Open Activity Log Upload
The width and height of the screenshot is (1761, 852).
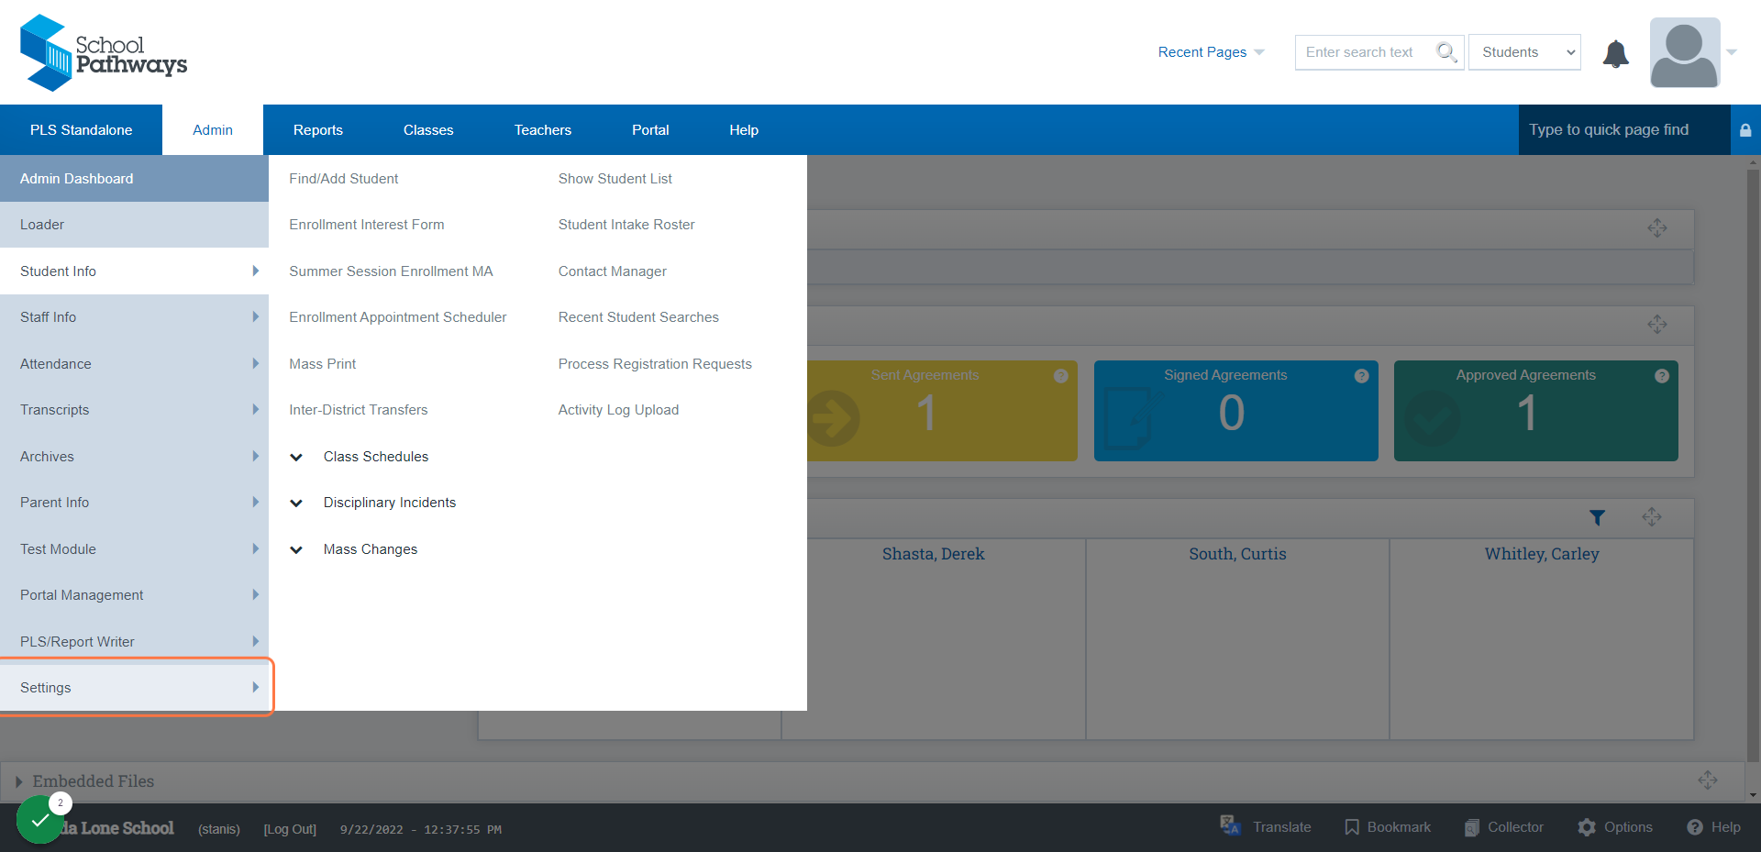tap(619, 410)
